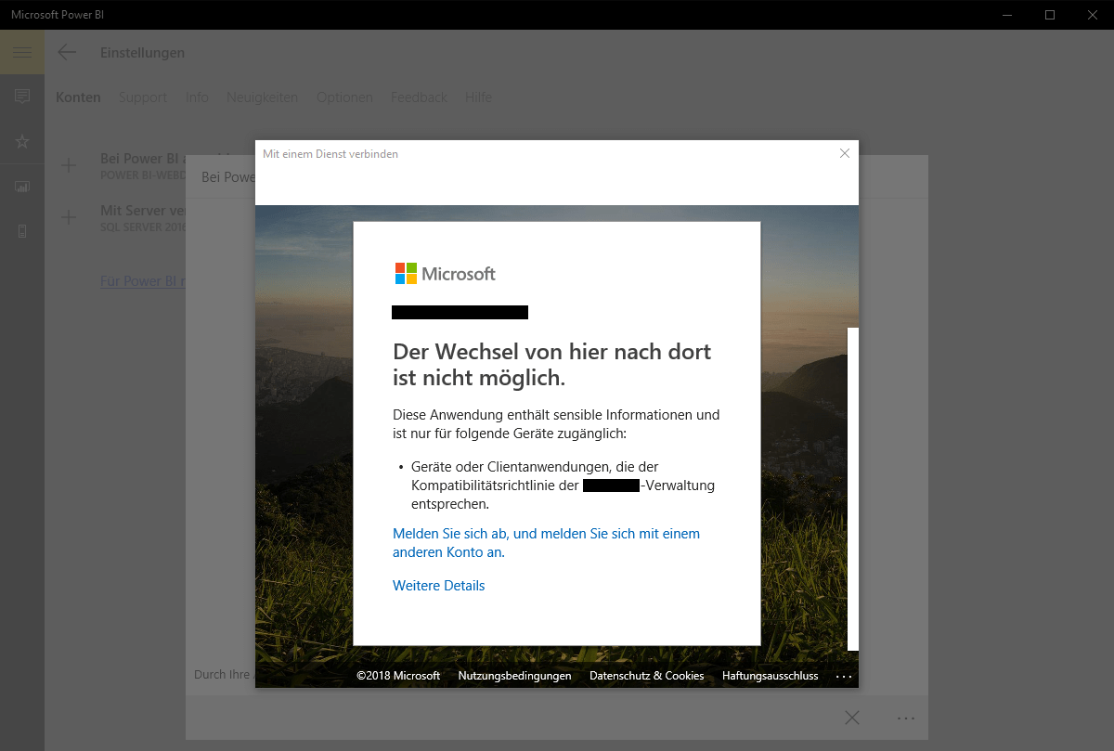Open the reports chart icon in sidebar

(22, 187)
